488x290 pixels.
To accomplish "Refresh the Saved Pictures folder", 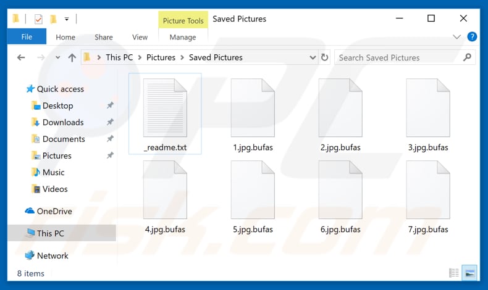I will click(x=325, y=57).
